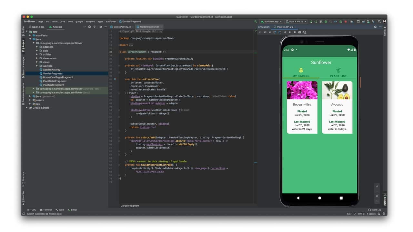Toggle the emulator power button

tap(260, 32)
